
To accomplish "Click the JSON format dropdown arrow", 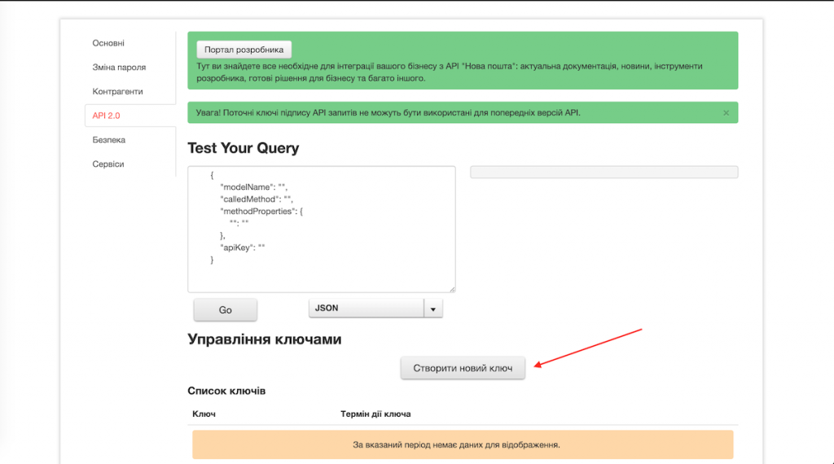I will [433, 309].
